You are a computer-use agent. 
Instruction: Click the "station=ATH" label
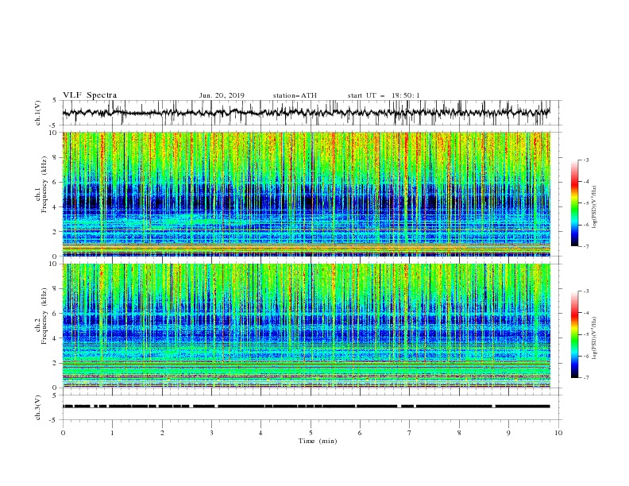tap(295, 95)
